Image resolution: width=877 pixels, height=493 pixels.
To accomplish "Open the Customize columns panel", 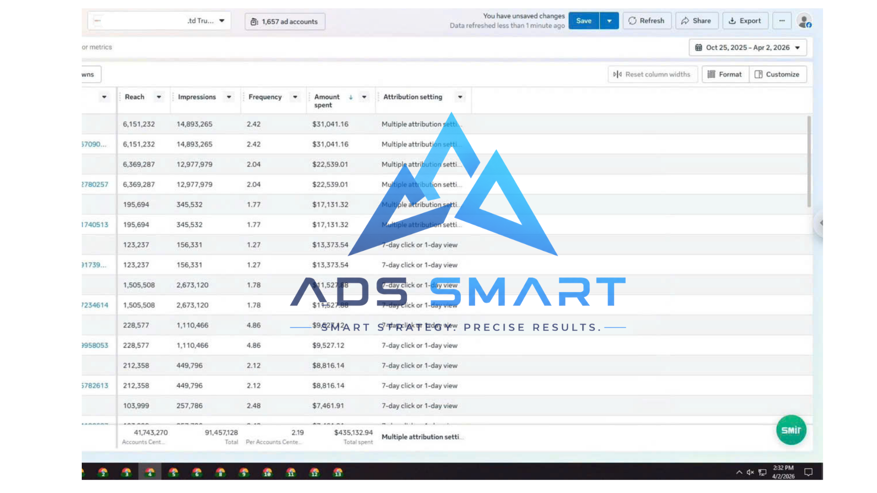I will tap(777, 74).
